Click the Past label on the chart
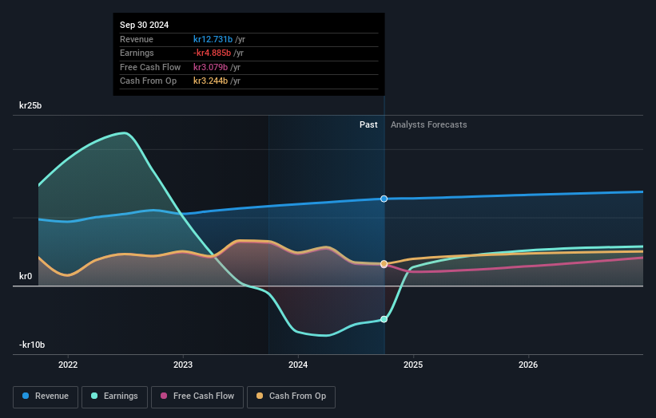Image resolution: width=656 pixels, height=418 pixels. pos(368,125)
